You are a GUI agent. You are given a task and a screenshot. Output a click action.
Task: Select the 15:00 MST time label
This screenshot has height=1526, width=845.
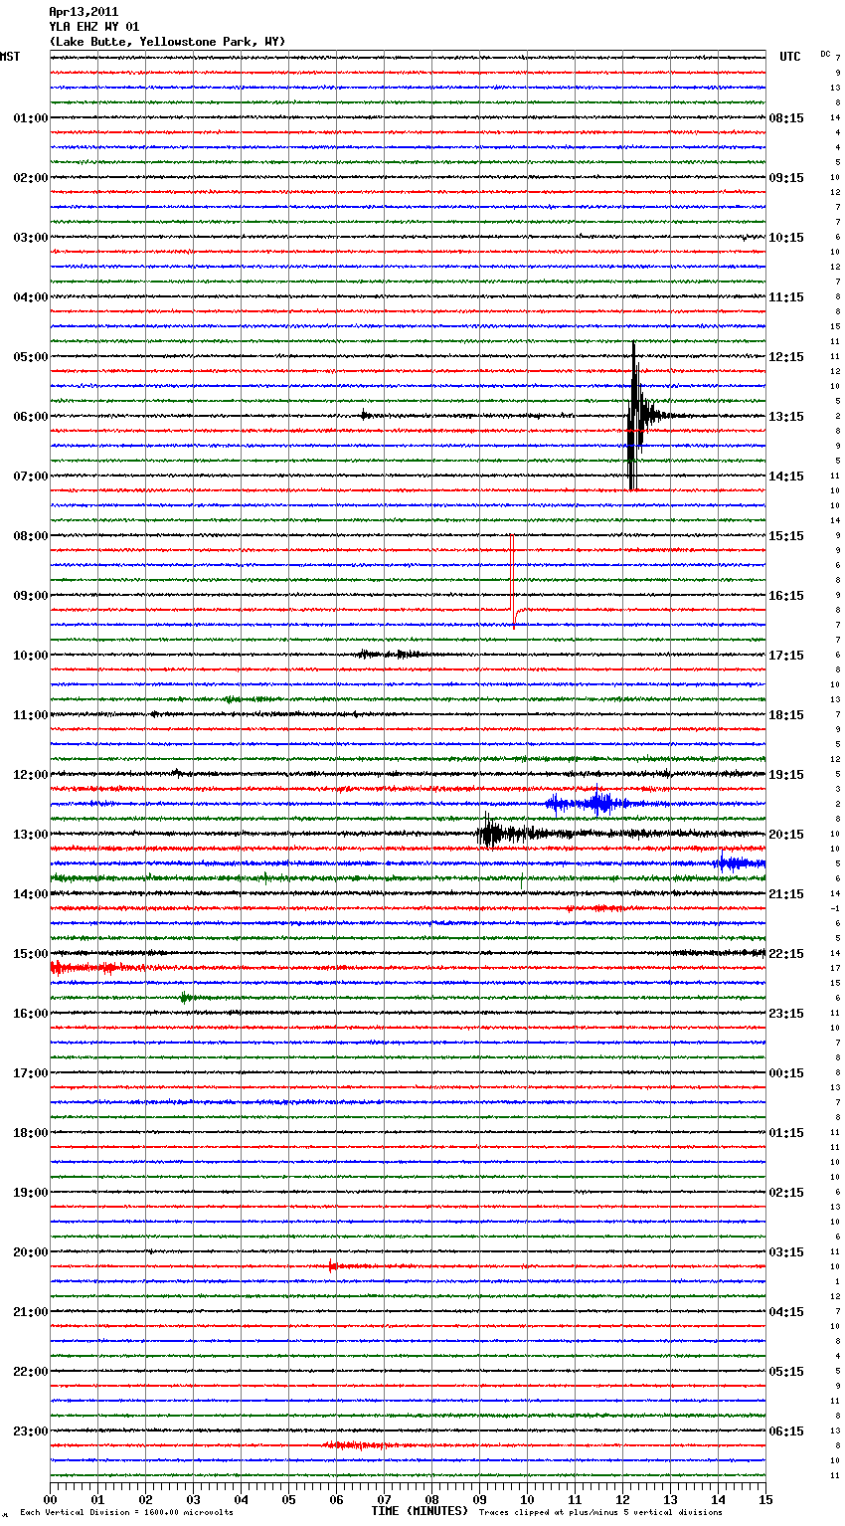point(31,954)
